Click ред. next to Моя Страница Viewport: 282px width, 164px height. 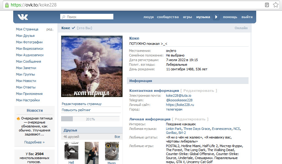[50, 29]
